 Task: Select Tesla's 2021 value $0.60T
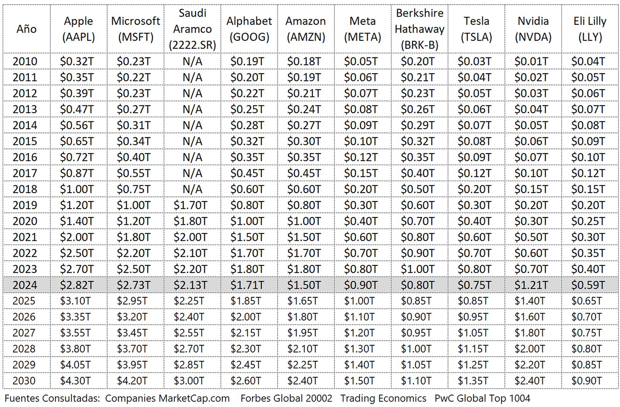[x=474, y=237]
